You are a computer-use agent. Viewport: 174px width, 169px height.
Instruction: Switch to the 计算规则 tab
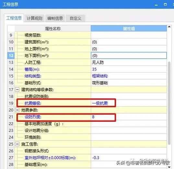[35, 18]
